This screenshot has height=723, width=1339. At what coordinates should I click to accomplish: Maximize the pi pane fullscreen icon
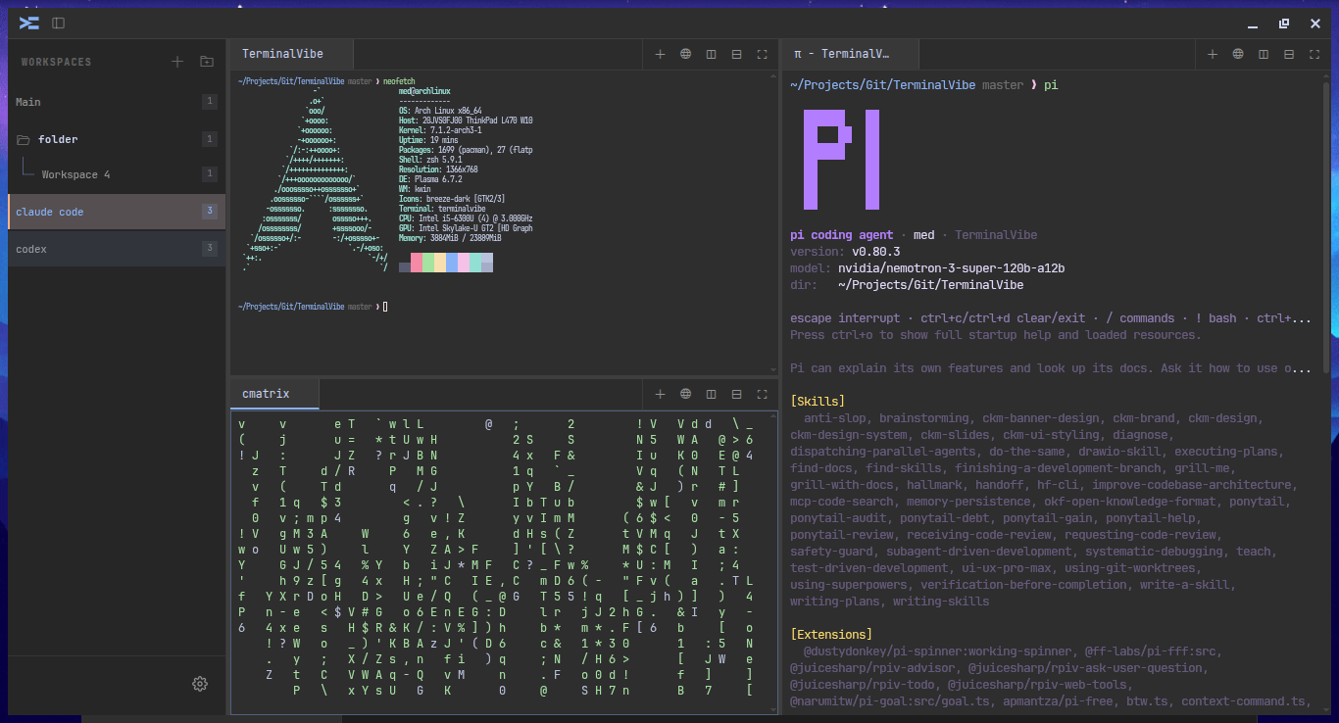tap(1314, 54)
